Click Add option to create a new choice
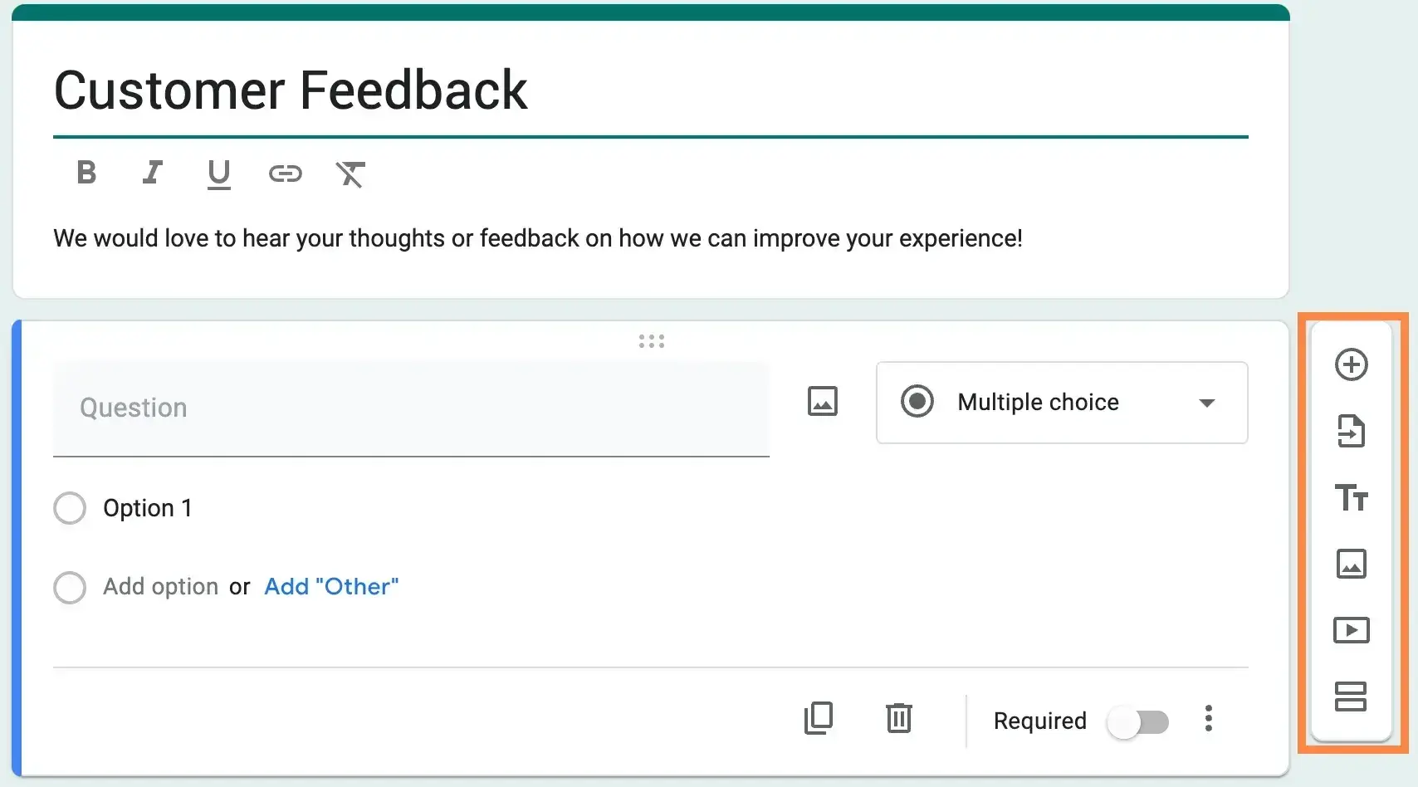 [x=160, y=586]
